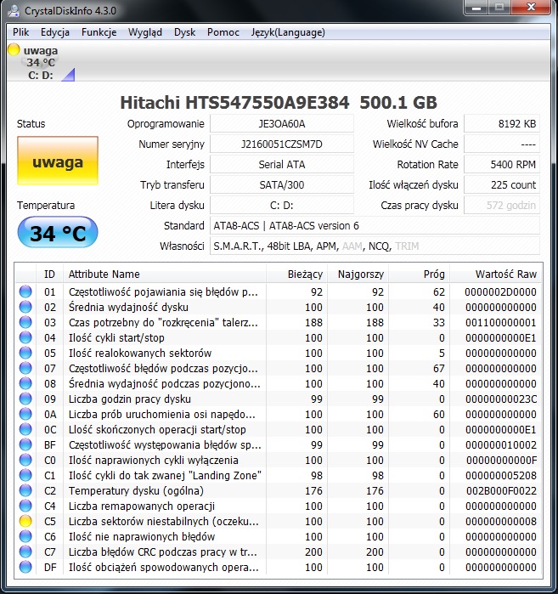Click blue status dot for attribute 09

point(25,399)
